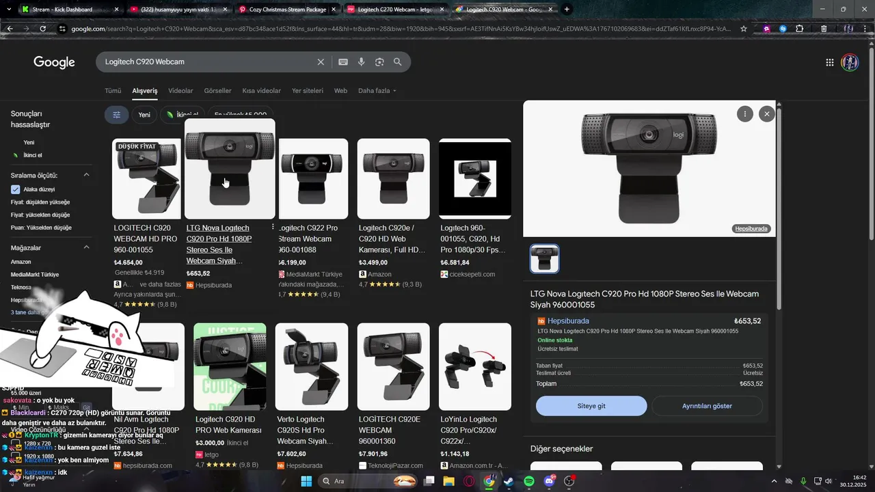875x492 pixels.
Task: Open three-dot menu in product detail panel
Action: (x=745, y=114)
